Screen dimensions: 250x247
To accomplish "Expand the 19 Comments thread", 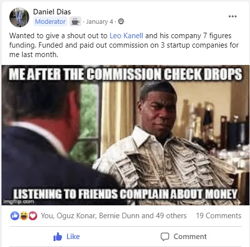I will [219, 216].
